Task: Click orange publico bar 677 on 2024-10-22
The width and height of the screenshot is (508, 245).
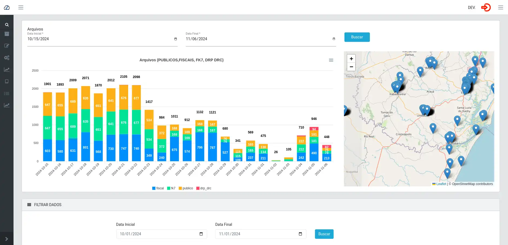Action: click(x=136, y=98)
